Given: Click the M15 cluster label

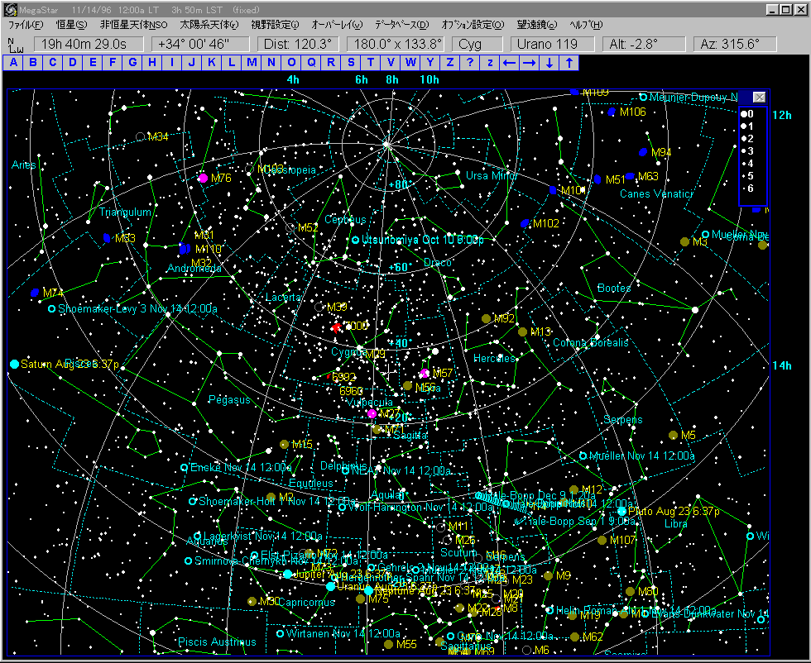Looking at the screenshot, I should tap(302, 445).
